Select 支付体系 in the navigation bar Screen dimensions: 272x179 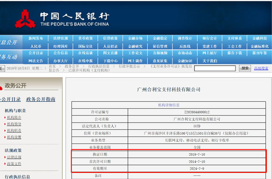(x=235, y=38)
